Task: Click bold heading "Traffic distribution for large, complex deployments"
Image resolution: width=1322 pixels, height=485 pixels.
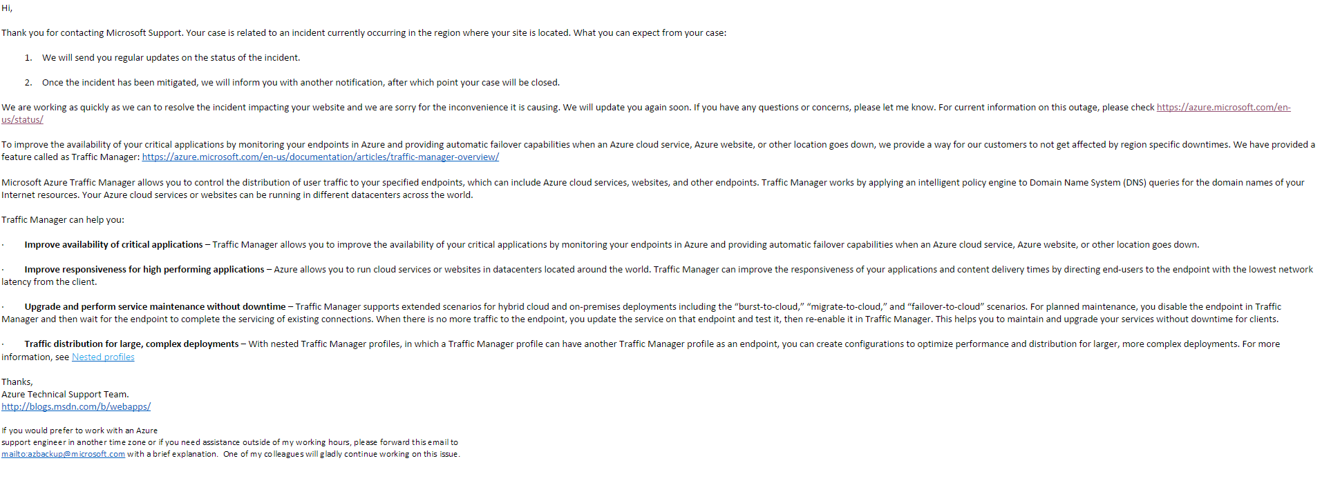Action: click(x=131, y=344)
